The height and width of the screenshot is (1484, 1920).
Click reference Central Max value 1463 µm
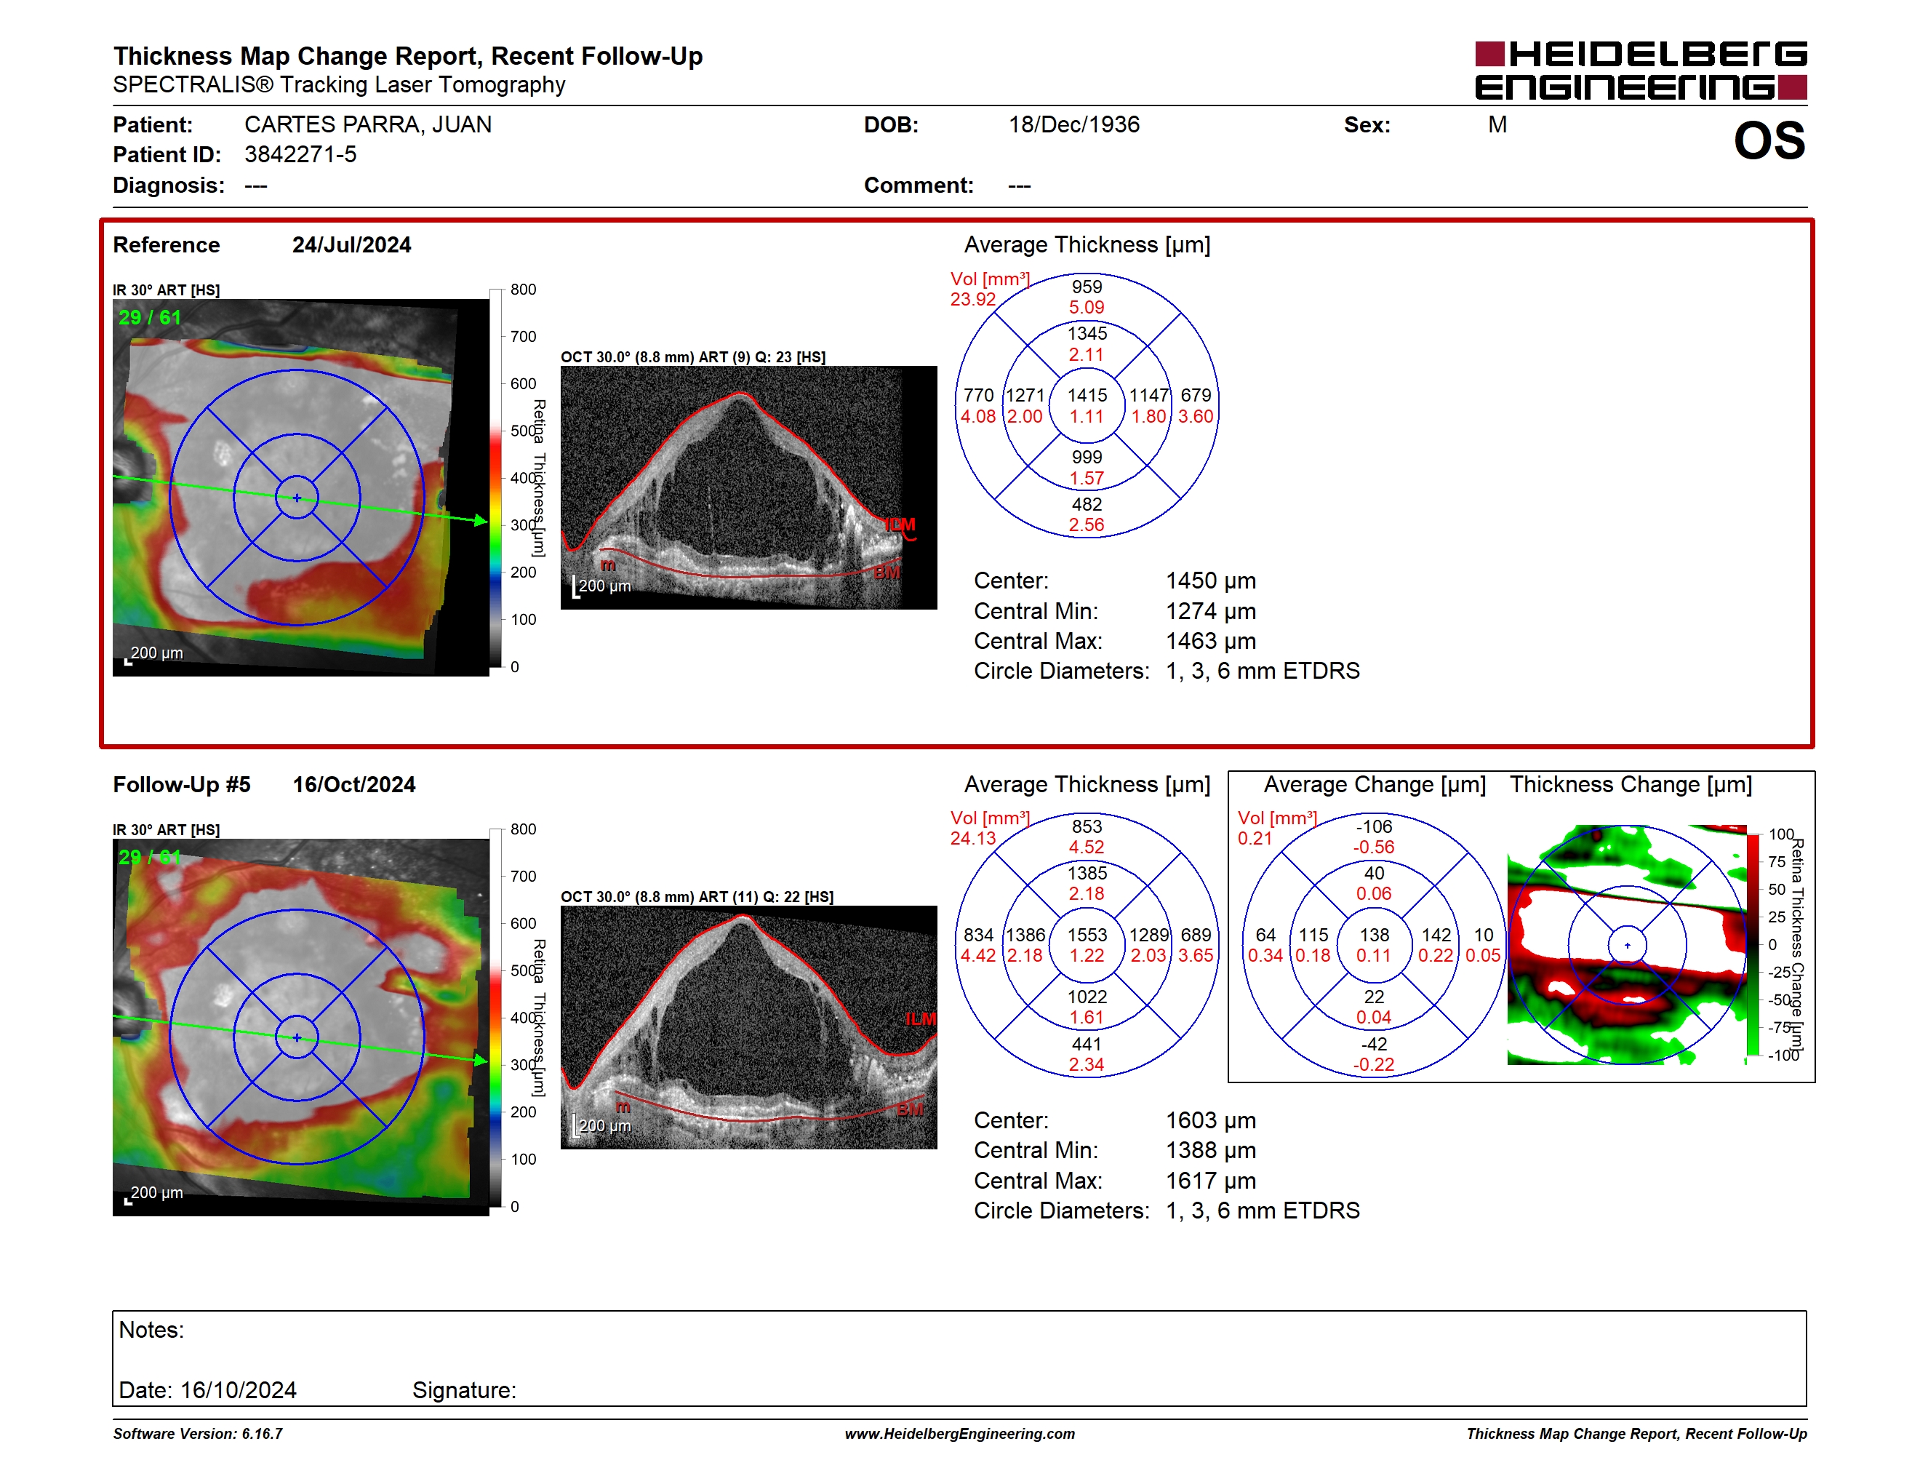(1211, 641)
